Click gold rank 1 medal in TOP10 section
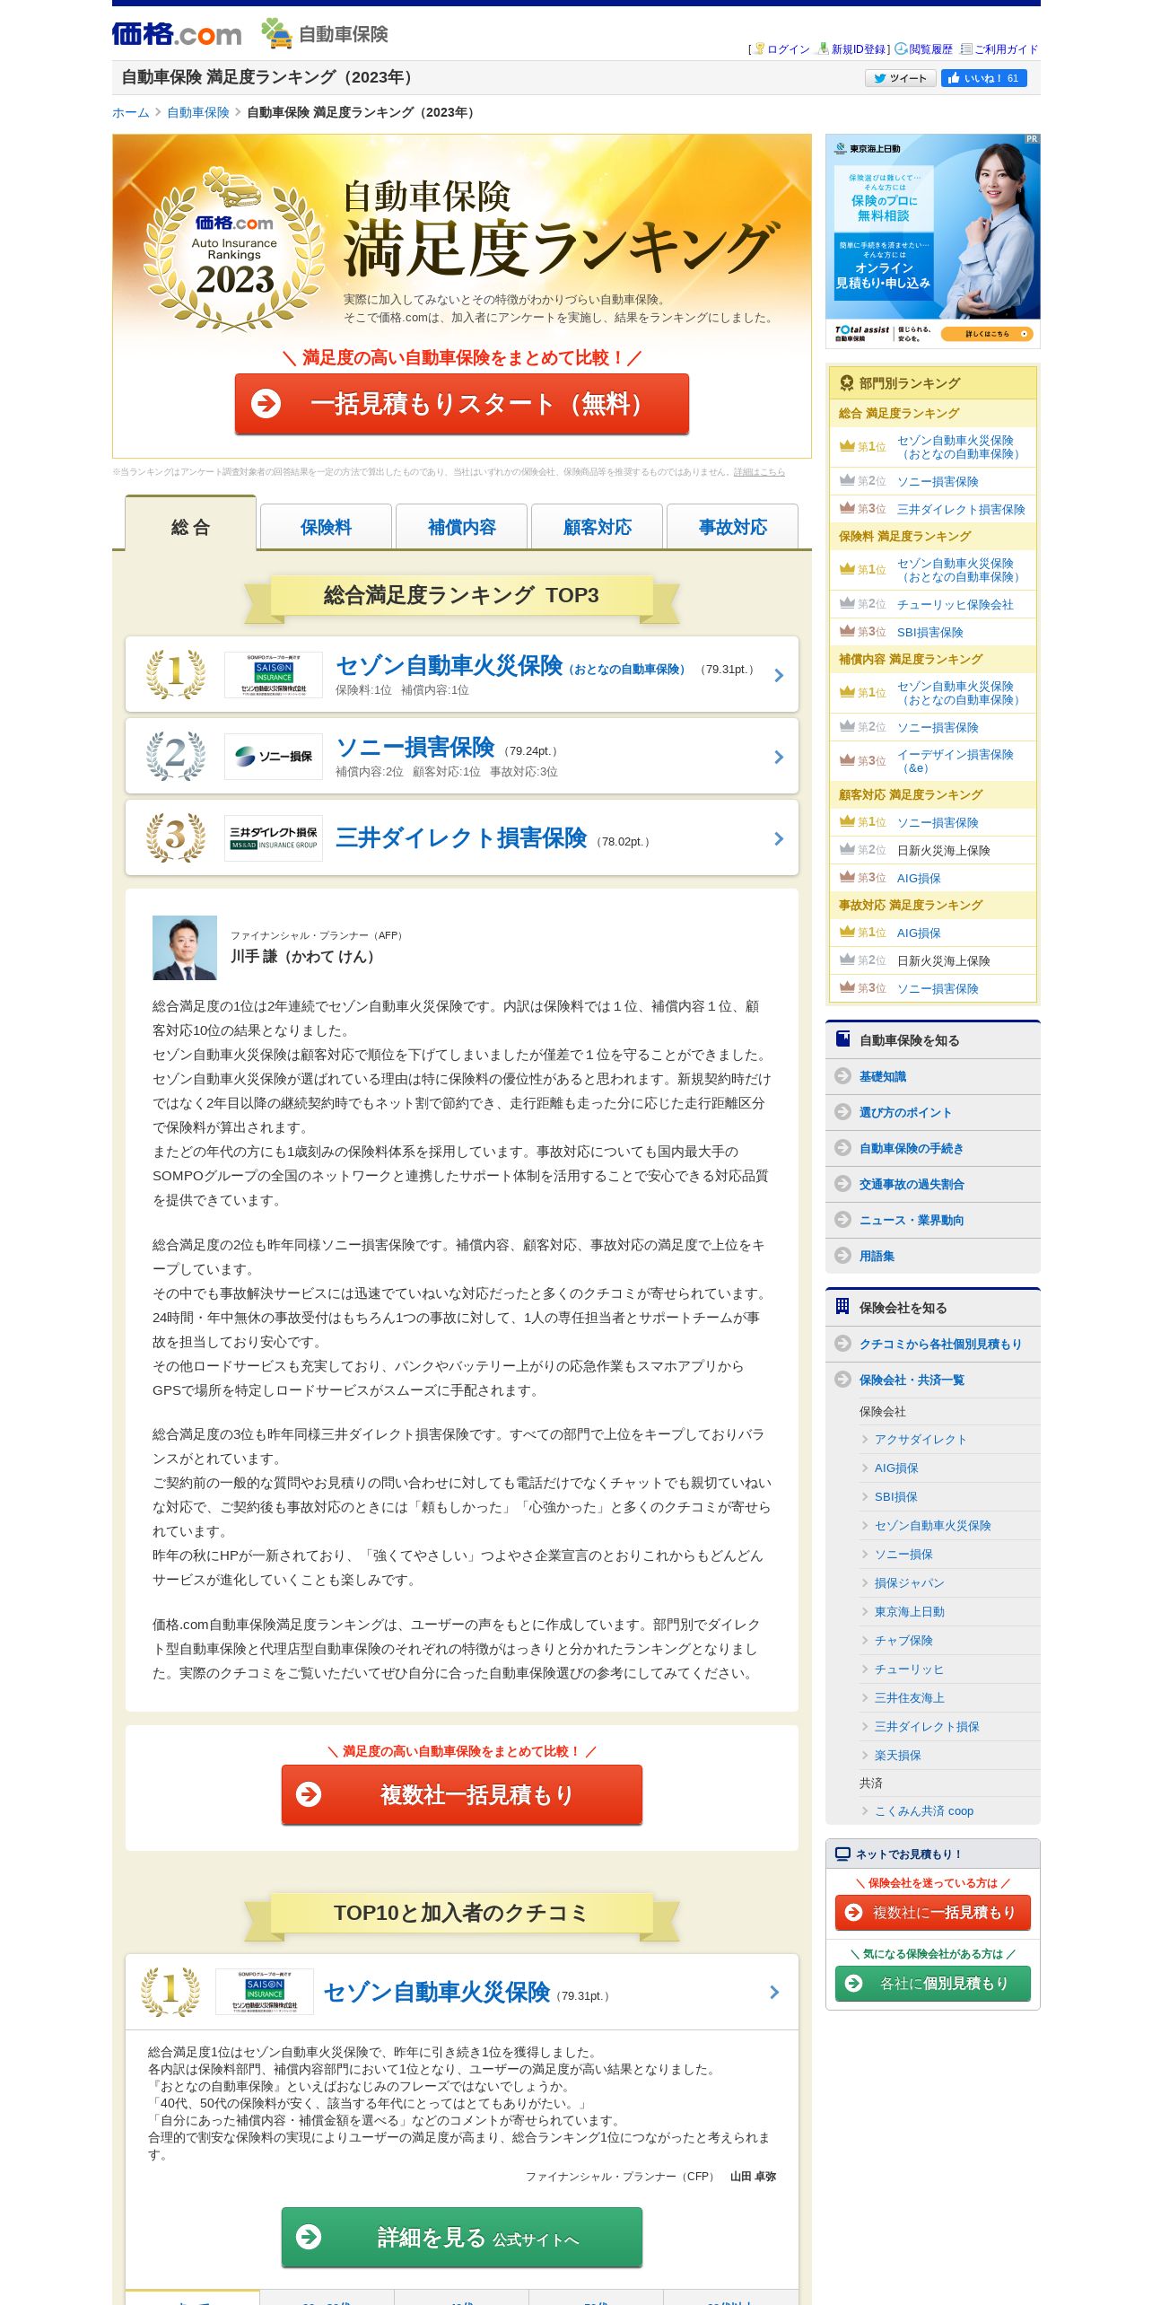 (x=170, y=1992)
